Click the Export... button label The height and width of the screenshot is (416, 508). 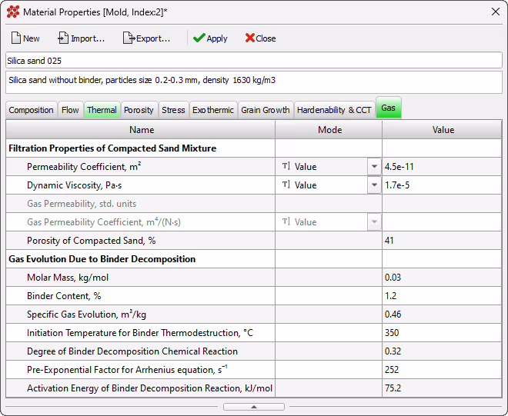point(153,38)
